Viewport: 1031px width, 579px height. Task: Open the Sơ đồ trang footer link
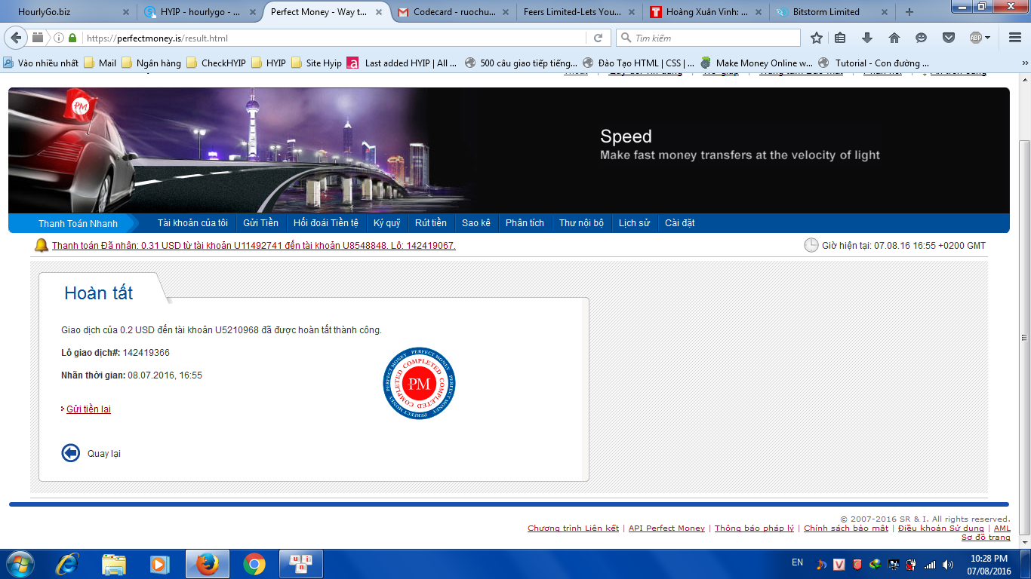click(x=986, y=538)
